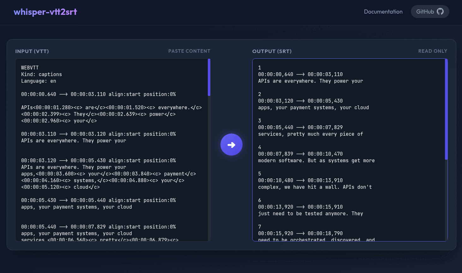Click the output timestamp 00:00:13,920 → 00:00:15,910
Screen dimensions: 462x273
click(x=300, y=207)
